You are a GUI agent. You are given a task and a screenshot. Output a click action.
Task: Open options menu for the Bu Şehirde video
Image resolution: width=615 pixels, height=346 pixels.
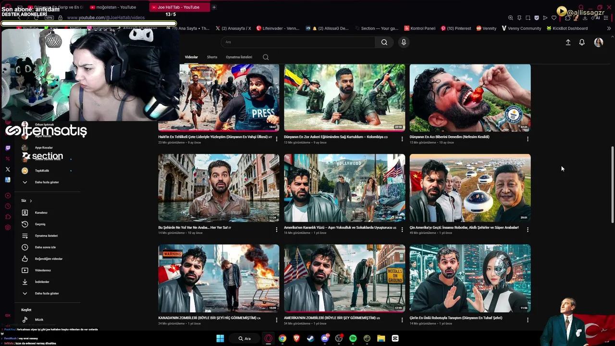tap(276, 230)
